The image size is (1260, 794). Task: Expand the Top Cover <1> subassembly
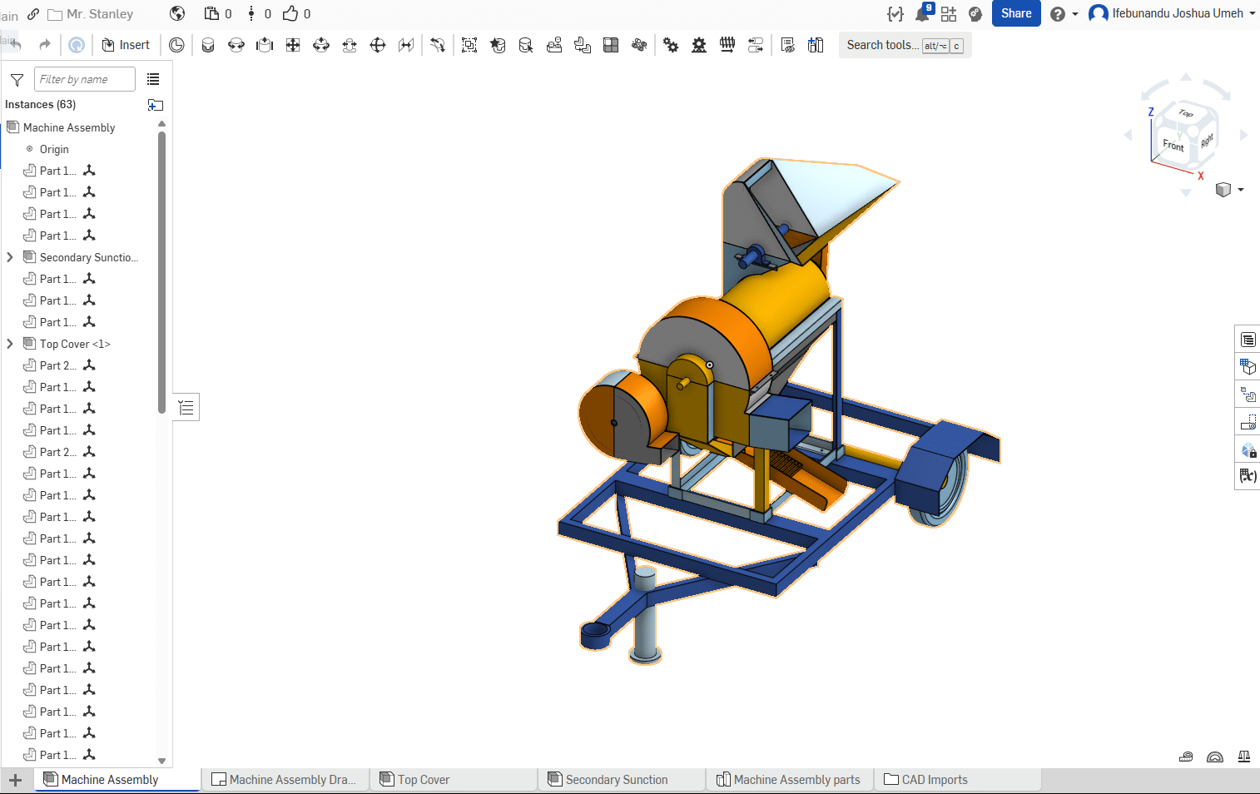click(10, 344)
